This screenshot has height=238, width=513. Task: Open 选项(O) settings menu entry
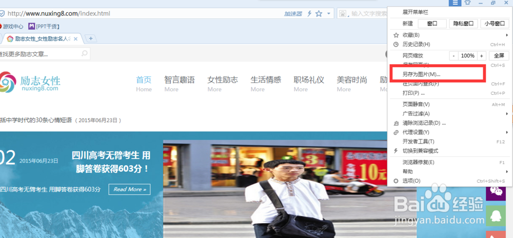[x=450, y=181]
